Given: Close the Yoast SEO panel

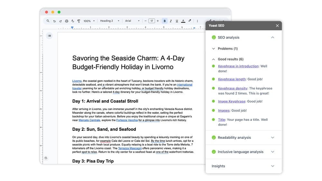Looking at the screenshot, I should [277, 26].
